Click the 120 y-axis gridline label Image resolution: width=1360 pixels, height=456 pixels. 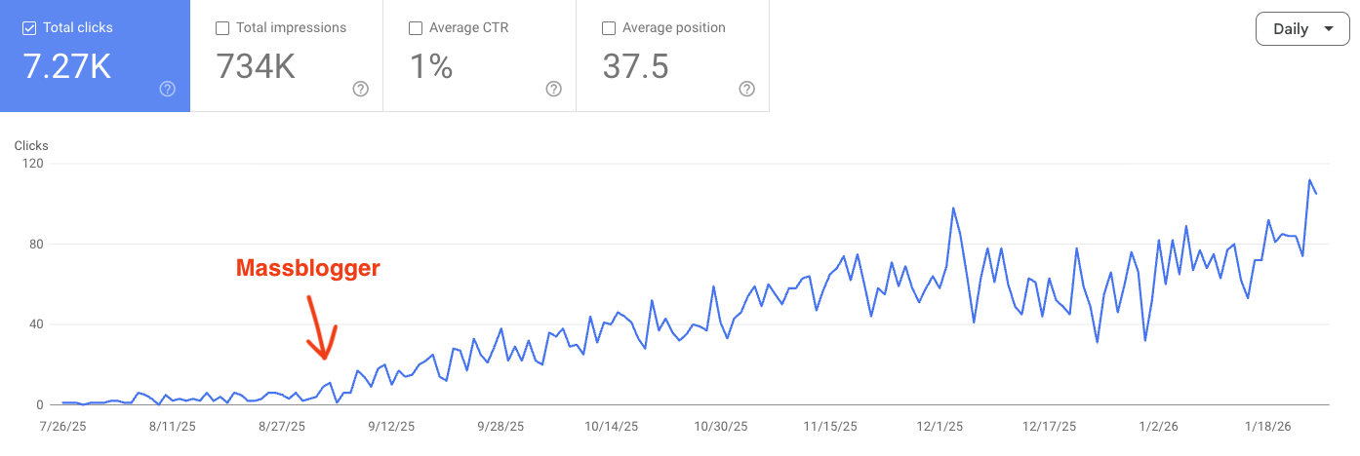tap(32, 163)
